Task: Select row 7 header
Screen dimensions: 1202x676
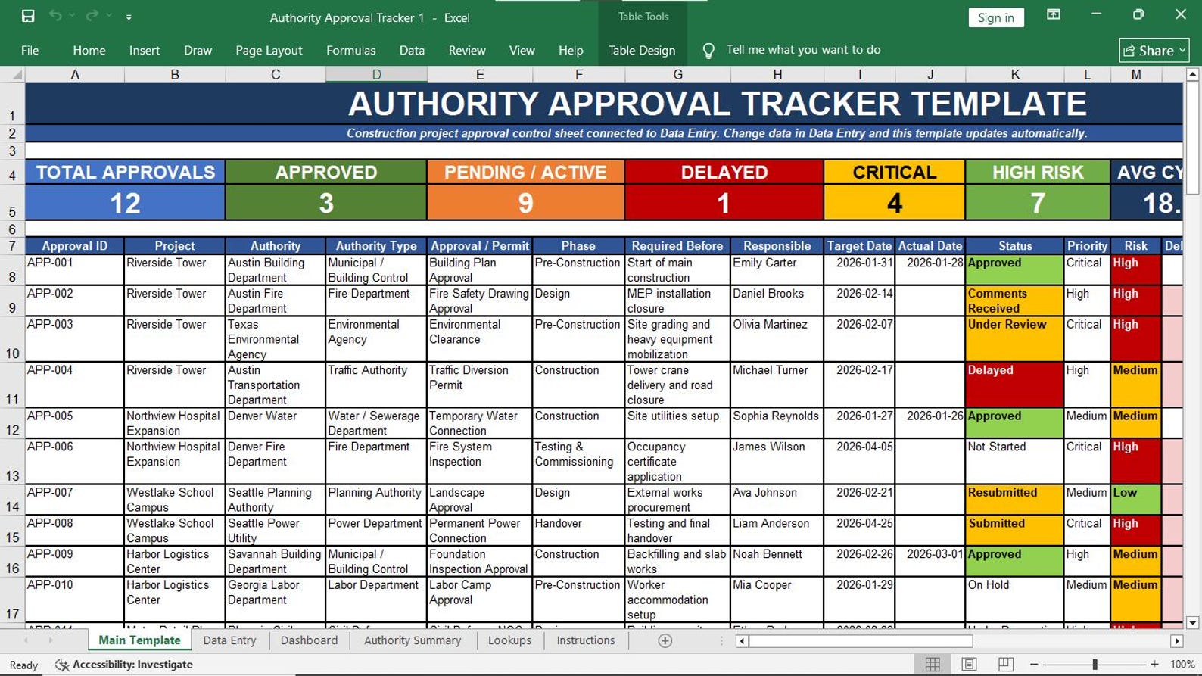Action: [12, 246]
